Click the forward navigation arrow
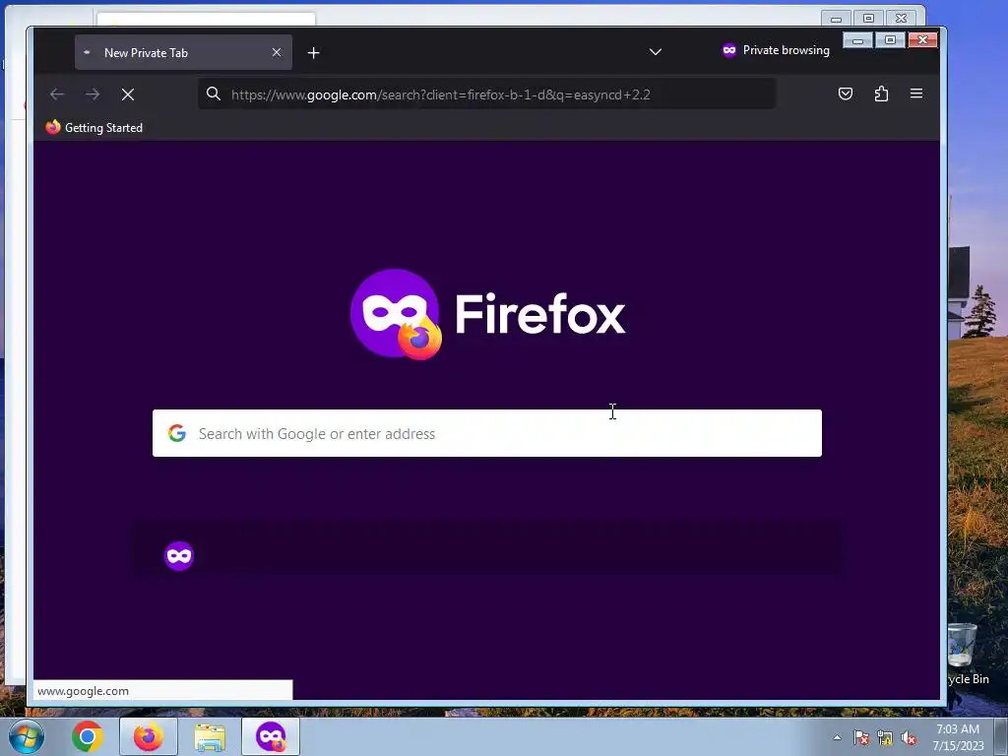Screen dimensions: 1008x756 click(x=93, y=94)
